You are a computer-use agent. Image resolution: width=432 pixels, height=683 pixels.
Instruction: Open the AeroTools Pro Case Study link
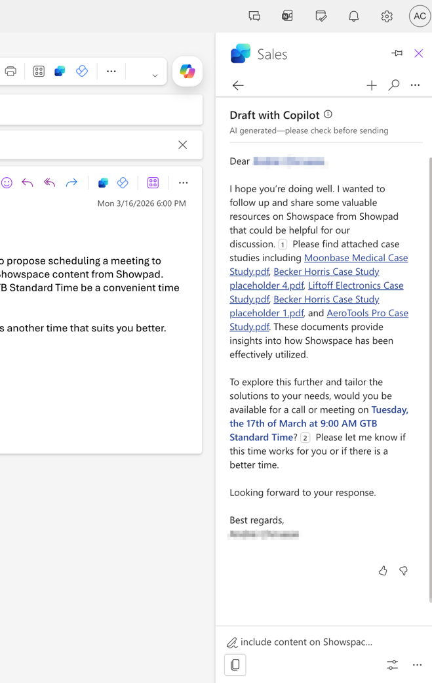click(x=367, y=313)
